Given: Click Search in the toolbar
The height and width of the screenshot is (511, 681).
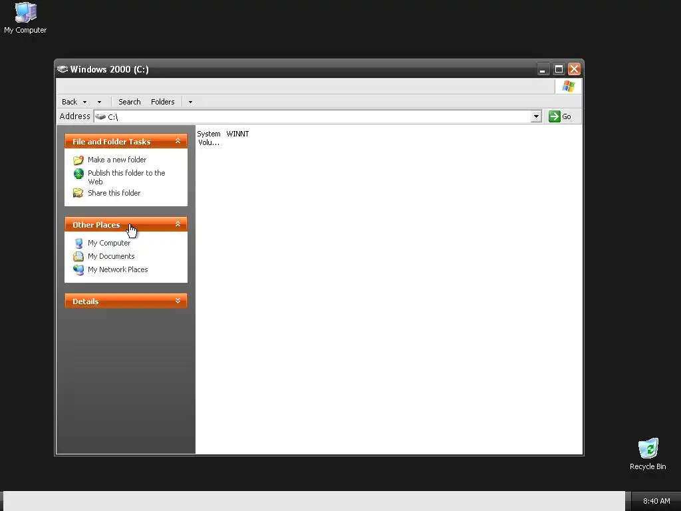Looking at the screenshot, I should (130, 102).
